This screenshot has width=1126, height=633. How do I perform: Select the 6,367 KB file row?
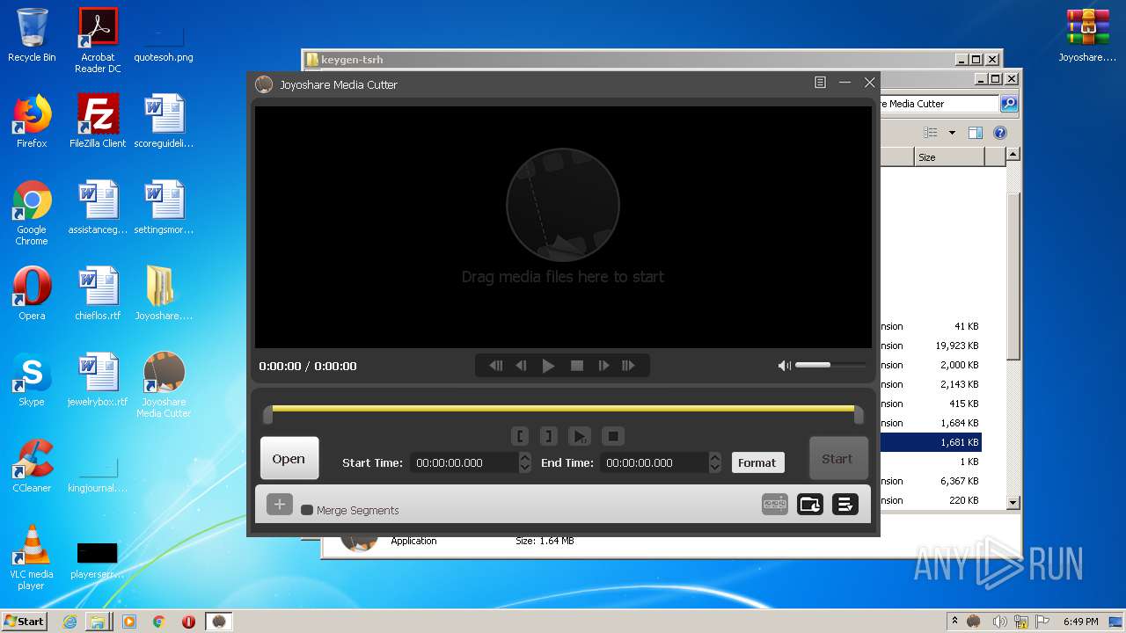coord(931,481)
